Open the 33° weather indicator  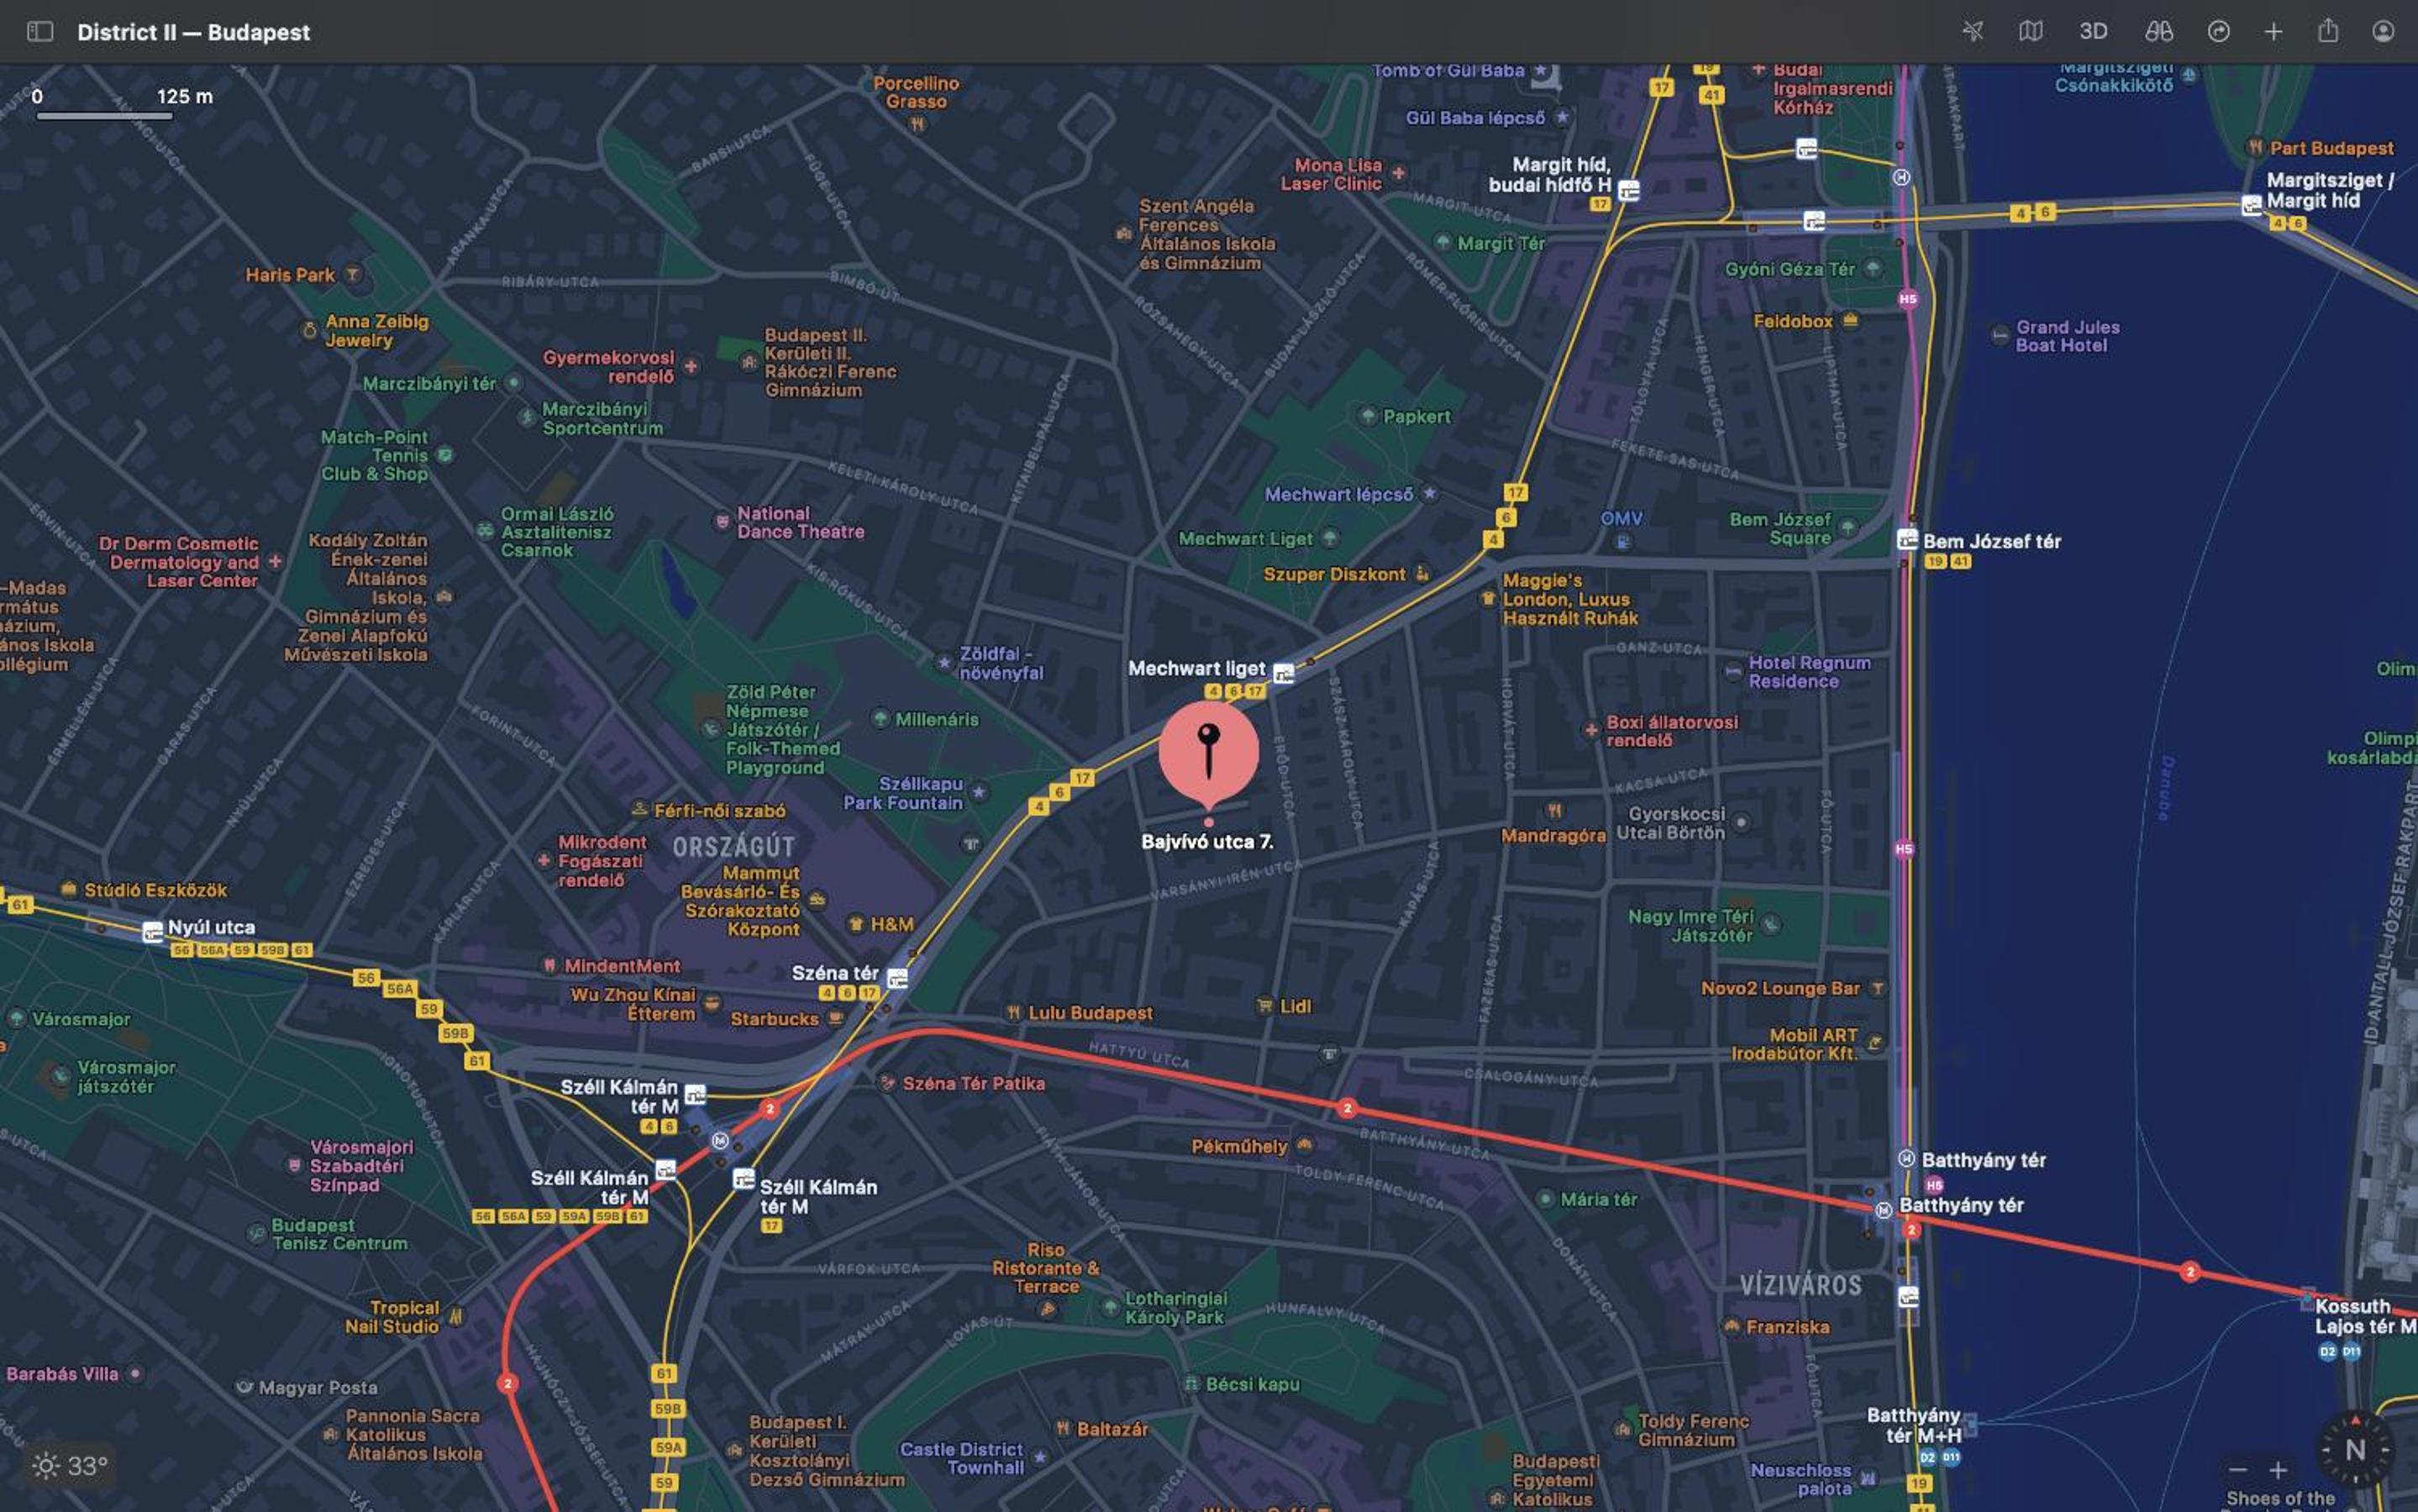[70, 1466]
